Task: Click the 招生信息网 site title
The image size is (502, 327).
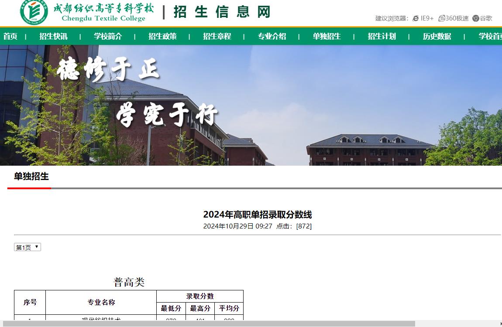Action: coord(222,12)
